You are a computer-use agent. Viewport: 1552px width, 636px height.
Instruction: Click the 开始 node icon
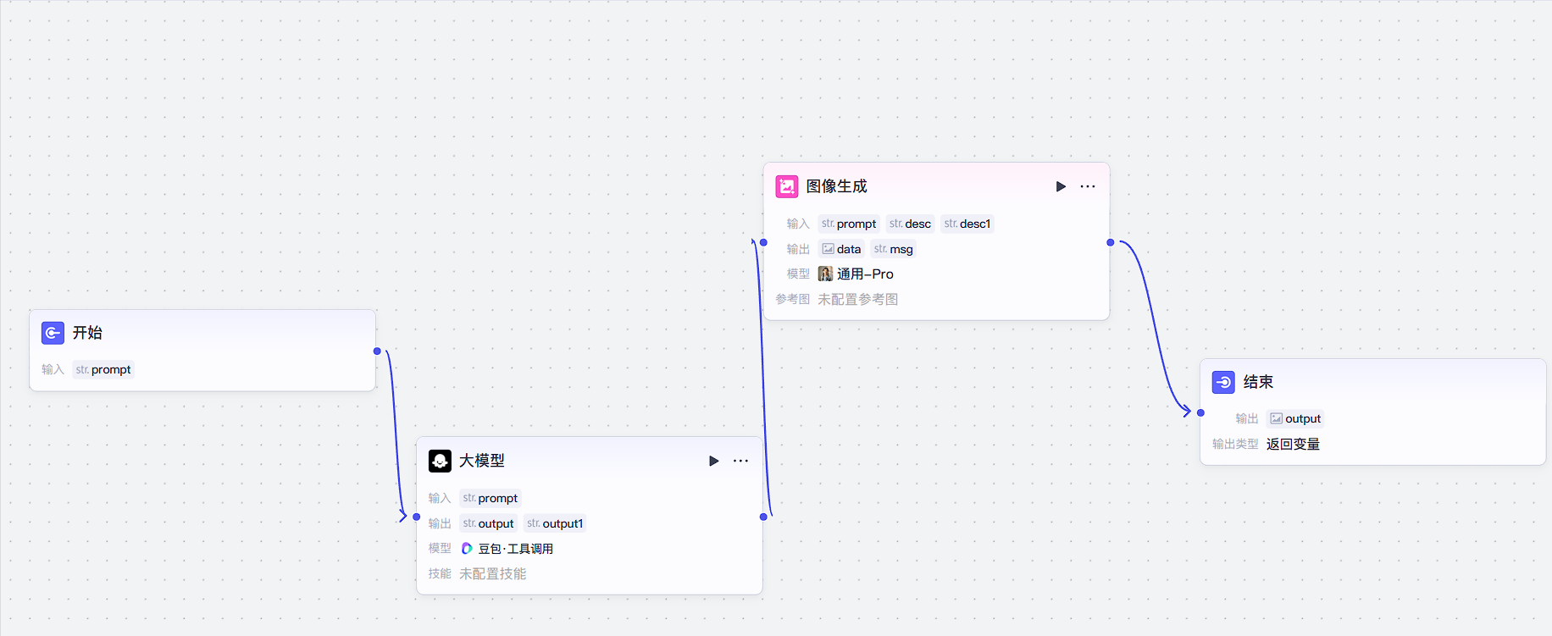coord(53,333)
